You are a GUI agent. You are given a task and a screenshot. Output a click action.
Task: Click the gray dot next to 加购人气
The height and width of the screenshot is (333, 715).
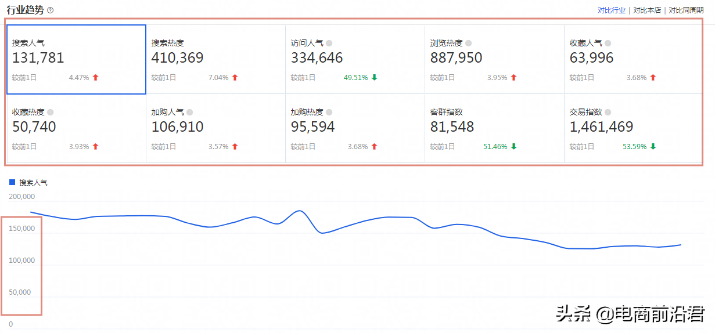(190, 112)
